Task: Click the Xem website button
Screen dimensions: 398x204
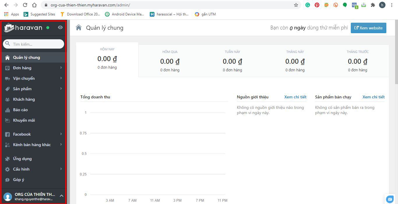Action: click(368, 28)
